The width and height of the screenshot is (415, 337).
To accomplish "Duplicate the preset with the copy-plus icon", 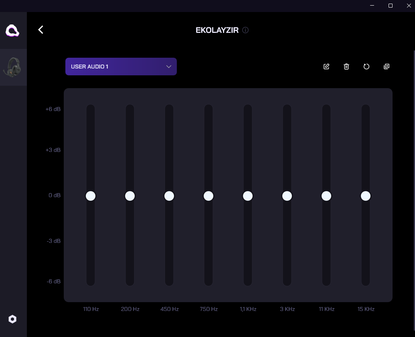I will click(x=387, y=67).
